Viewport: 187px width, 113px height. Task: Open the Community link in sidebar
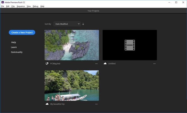17,52
